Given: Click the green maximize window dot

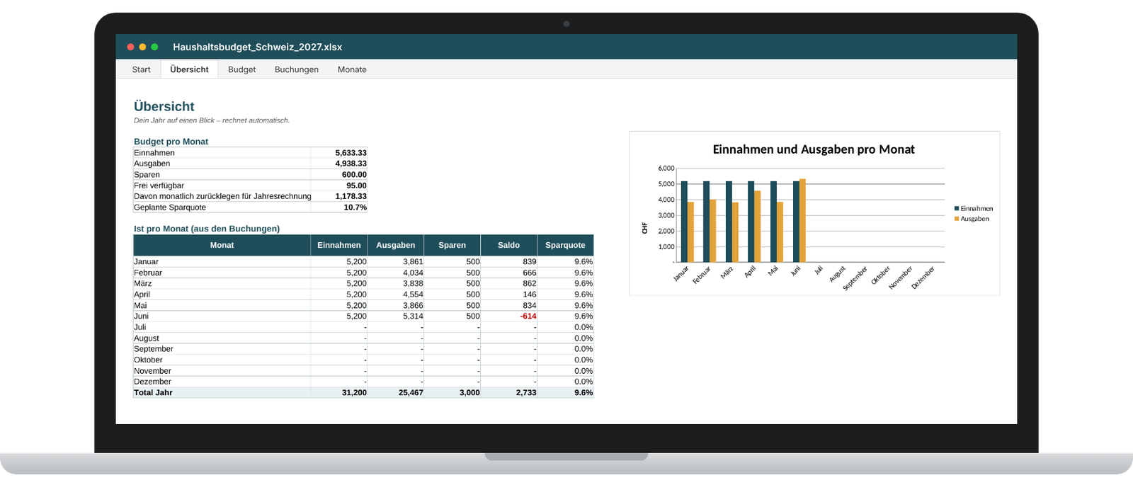Looking at the screenshot, I should (154, 47).
